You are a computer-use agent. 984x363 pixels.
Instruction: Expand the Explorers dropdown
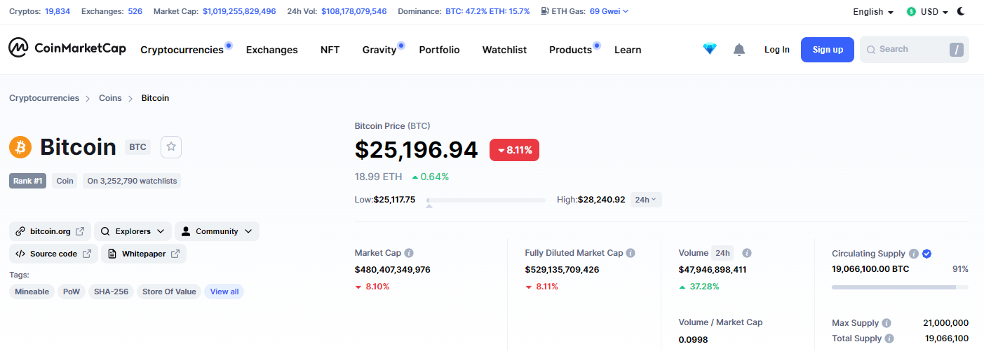pos(133,231)
